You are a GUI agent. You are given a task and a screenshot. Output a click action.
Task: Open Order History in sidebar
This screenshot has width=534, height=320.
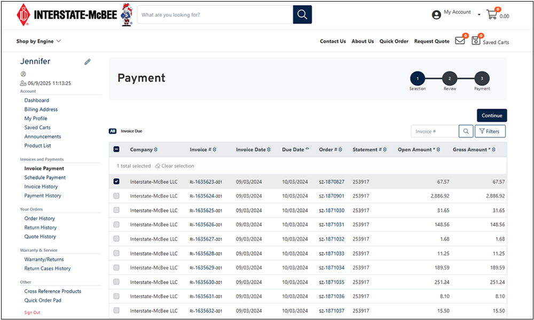pos(40,218)
